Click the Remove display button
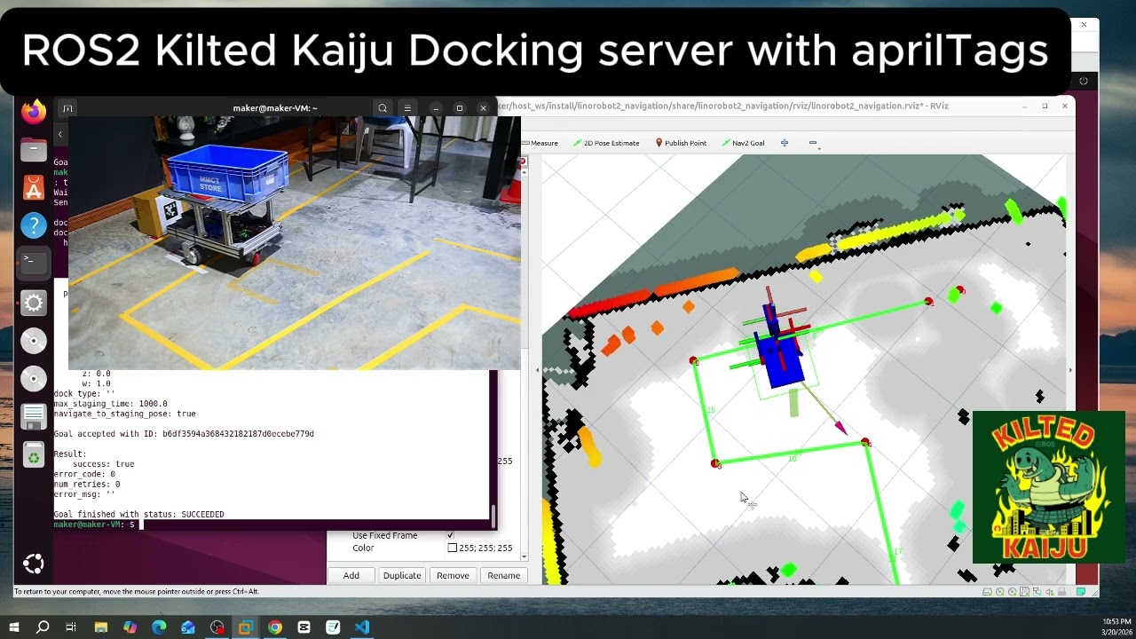 tap(453, 575)
